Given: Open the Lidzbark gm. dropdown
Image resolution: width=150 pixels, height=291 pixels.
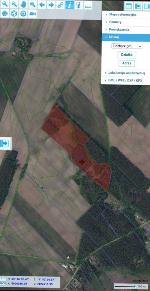Looking at the screenshot, I should (127, 46).
